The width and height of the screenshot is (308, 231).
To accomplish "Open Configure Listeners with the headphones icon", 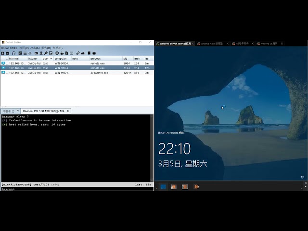I will point(13,53).
